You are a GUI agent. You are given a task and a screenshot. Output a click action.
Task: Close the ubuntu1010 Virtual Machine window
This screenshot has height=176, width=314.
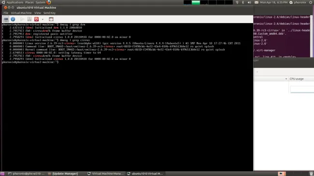[x=5, y=8]
